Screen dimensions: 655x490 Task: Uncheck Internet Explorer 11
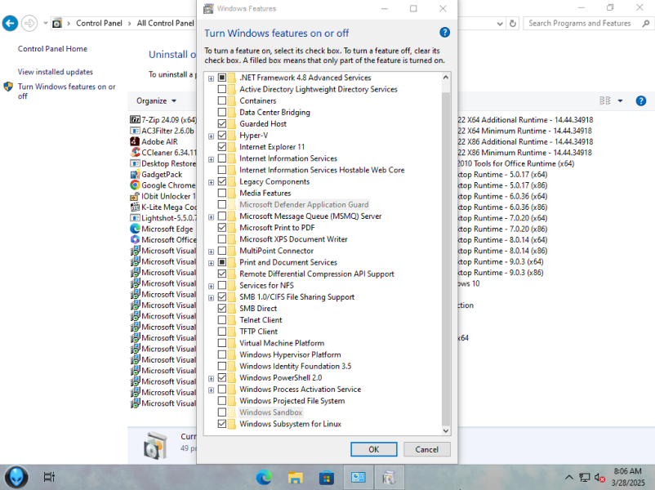click(222, 147)
